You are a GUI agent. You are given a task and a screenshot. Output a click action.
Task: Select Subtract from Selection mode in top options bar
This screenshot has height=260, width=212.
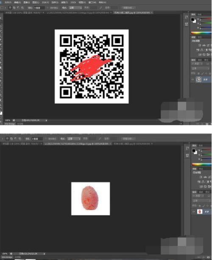point(18,8)
